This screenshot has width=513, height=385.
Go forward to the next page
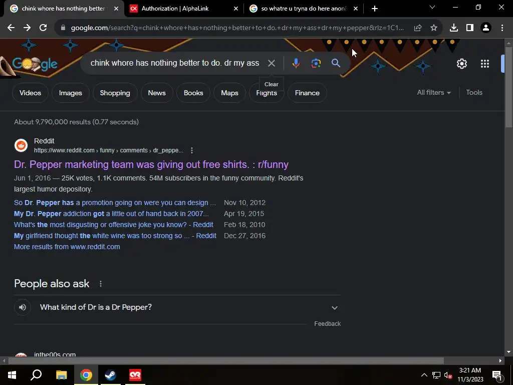[x=27, y=28]
